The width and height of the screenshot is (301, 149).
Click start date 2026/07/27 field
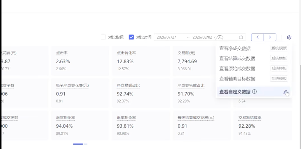[166, 37]
